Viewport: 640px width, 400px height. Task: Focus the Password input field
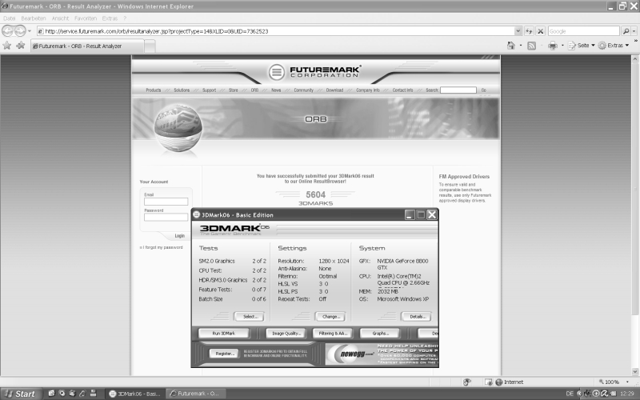(166, 217)
